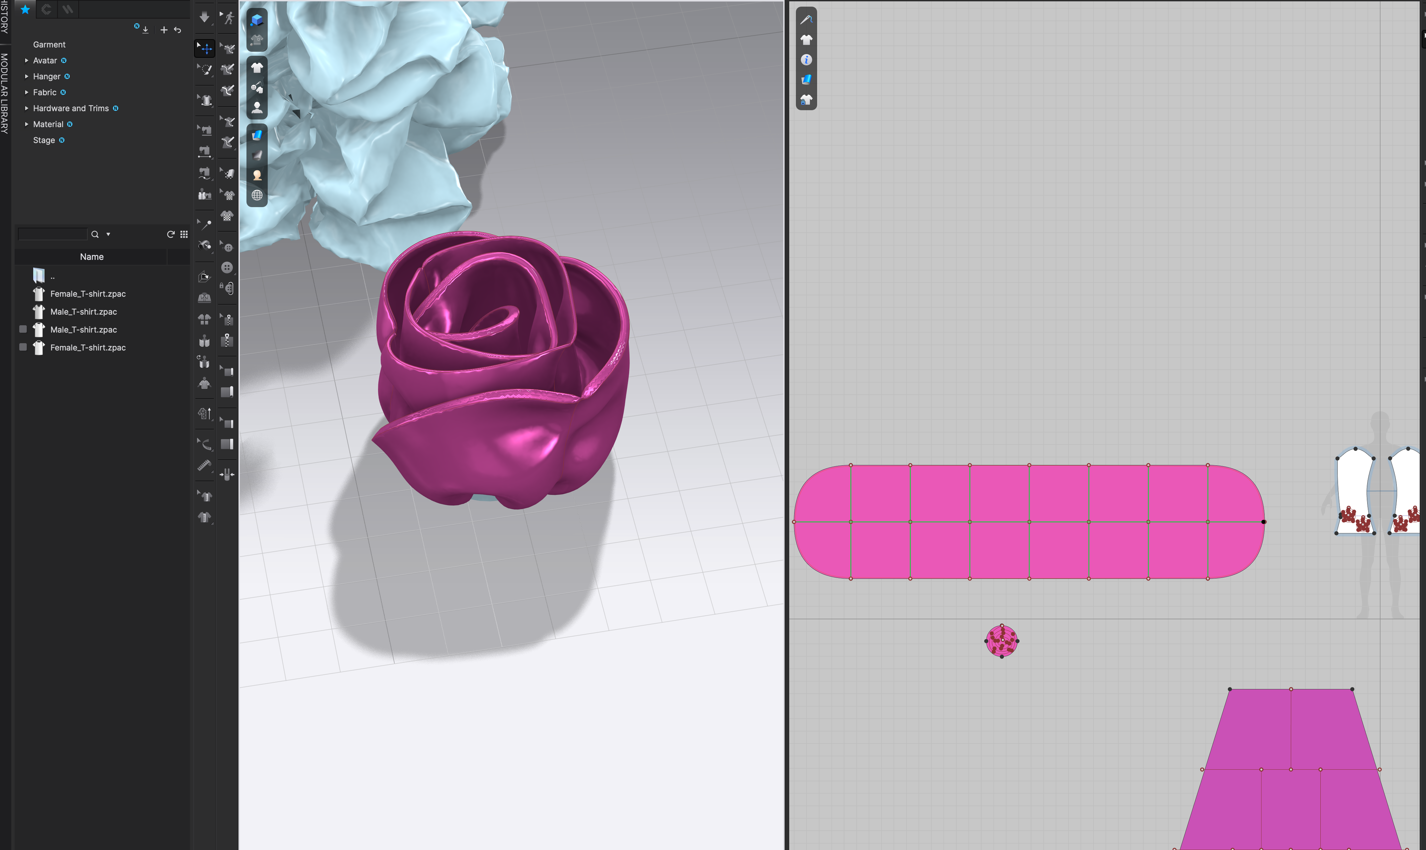This screenshot has width=1426, height=850.
Task: Toggle the globe environment display icon
Action: (257, 195)
